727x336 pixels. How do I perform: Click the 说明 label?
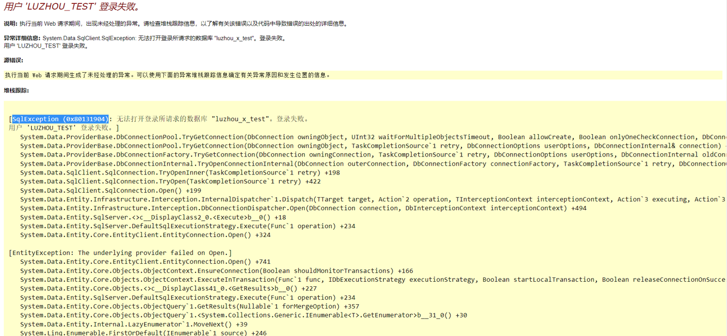click(x=10, y=23)
